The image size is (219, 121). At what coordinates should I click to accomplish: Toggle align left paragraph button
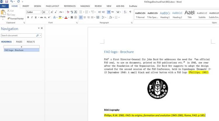(x=81, y=18)
